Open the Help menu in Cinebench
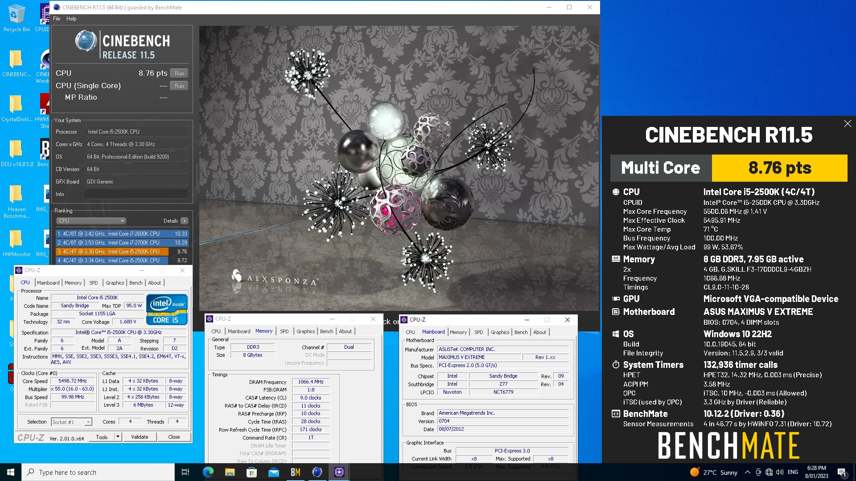Screen dimensions: 856x481 (71, 19)
